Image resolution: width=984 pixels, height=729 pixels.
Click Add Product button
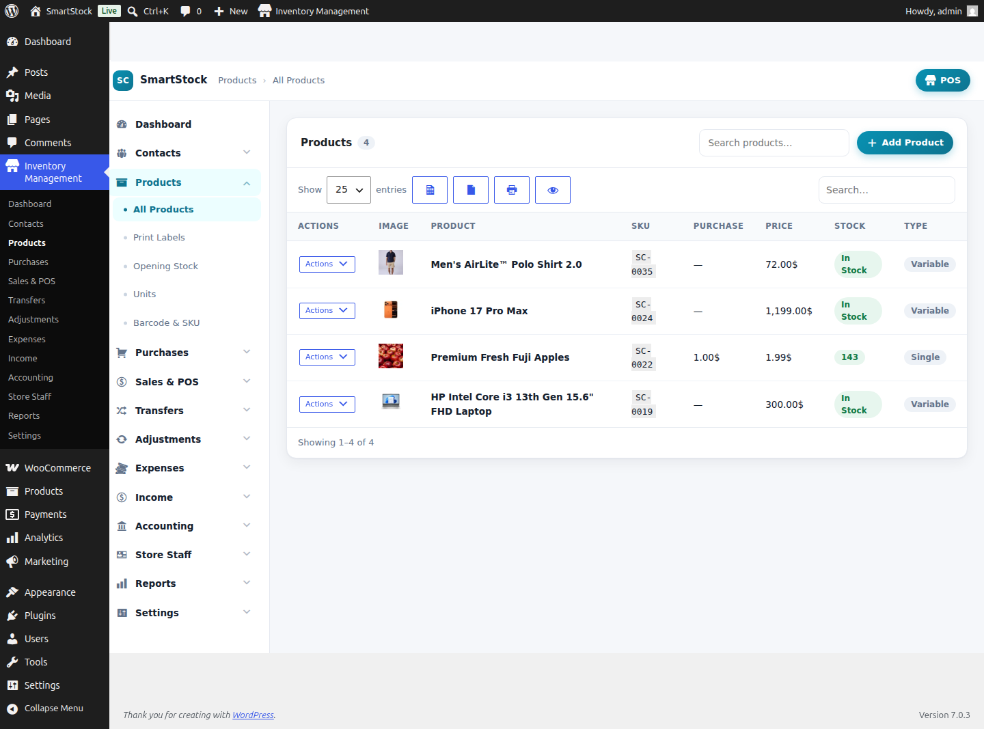point(905,143)
